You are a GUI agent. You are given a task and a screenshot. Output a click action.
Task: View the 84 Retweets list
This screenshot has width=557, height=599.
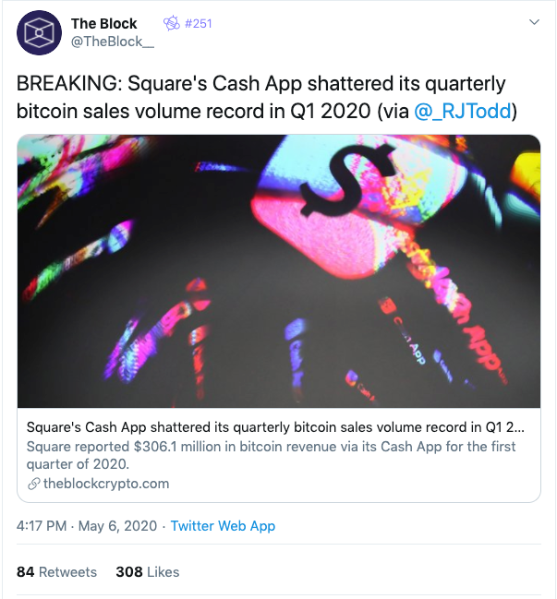(56, 572)
